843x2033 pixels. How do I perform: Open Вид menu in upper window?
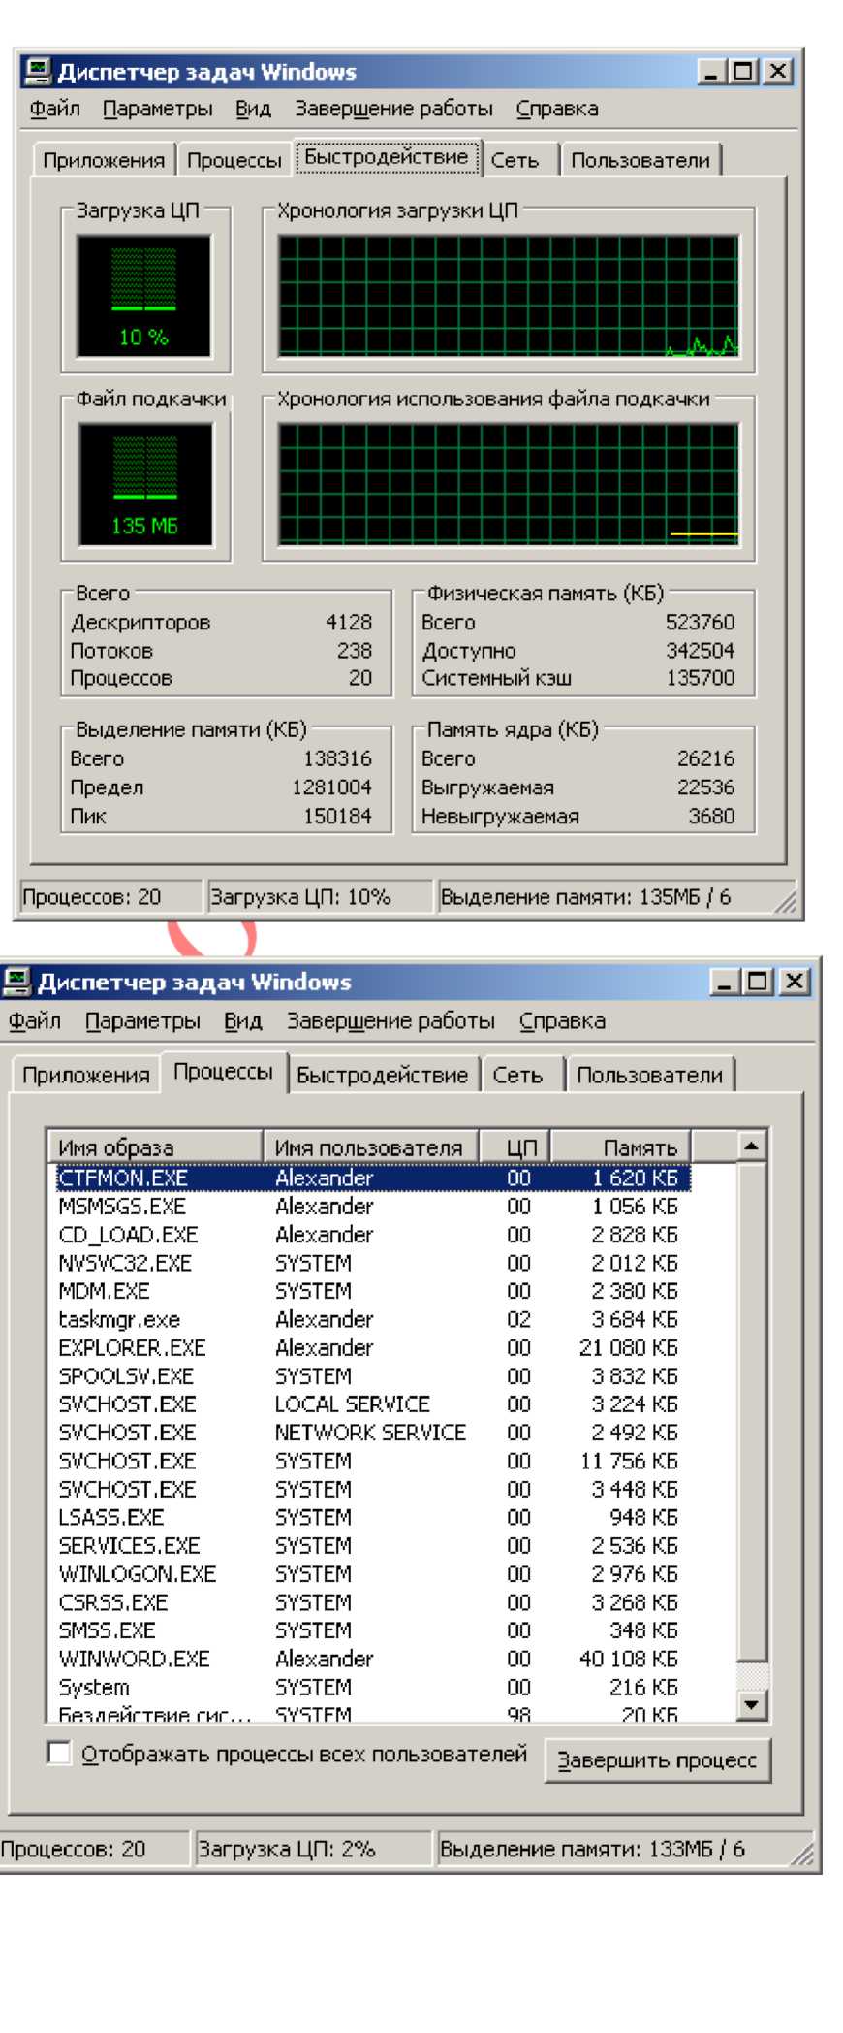pyautogui.click(x=253, y=109)
